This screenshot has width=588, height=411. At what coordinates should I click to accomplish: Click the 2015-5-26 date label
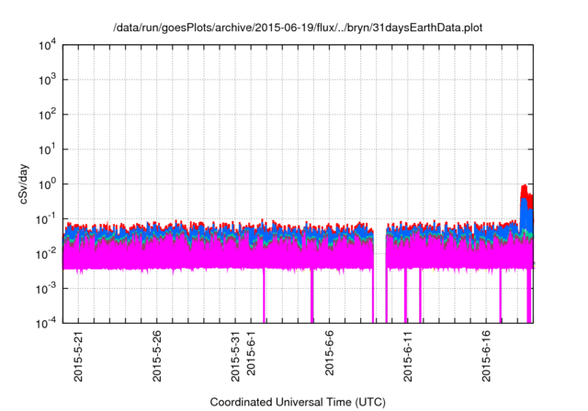pyautogui.click(x=157, y=356)
